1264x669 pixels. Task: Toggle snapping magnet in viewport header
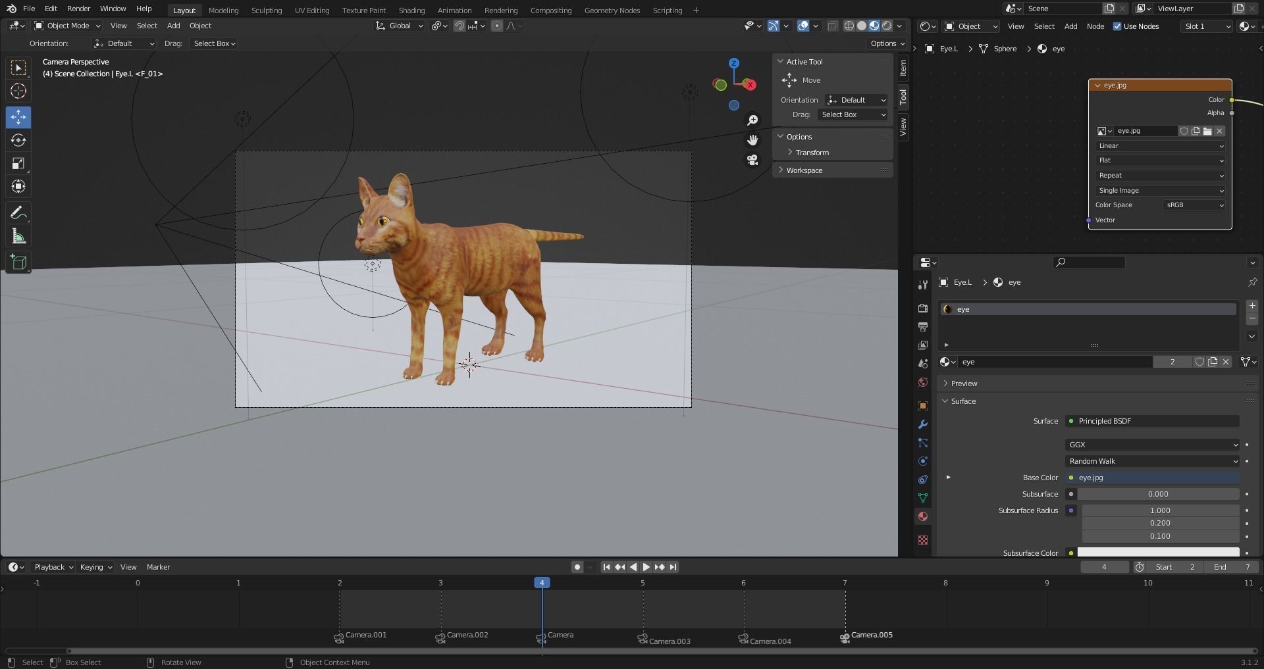pos(460,26)
